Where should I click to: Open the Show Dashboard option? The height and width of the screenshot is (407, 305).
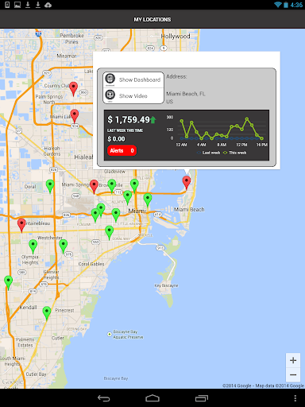[133, 79]
